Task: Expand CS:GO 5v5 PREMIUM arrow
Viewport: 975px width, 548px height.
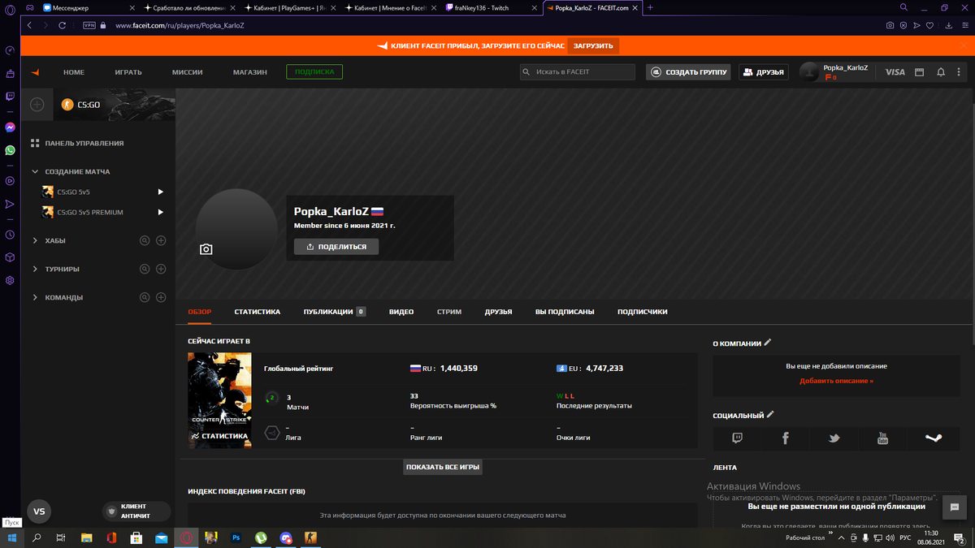Action: point(161,212)
